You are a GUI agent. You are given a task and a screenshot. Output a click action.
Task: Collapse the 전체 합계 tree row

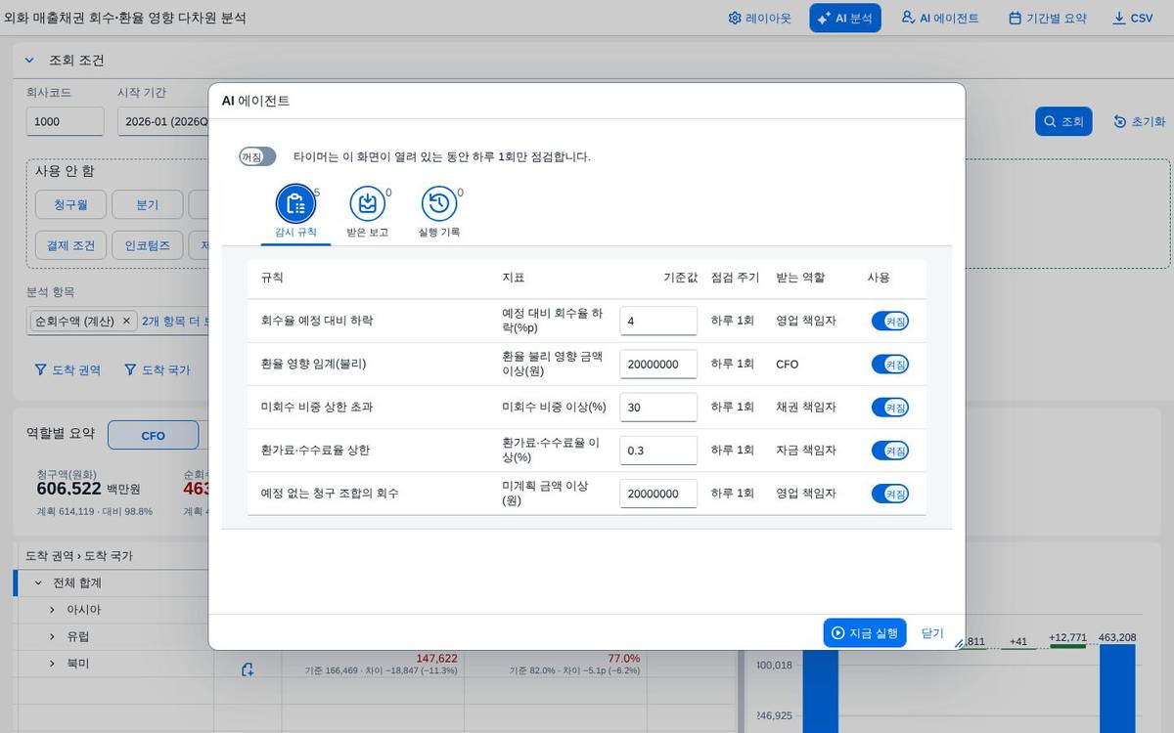pos(38,582)
